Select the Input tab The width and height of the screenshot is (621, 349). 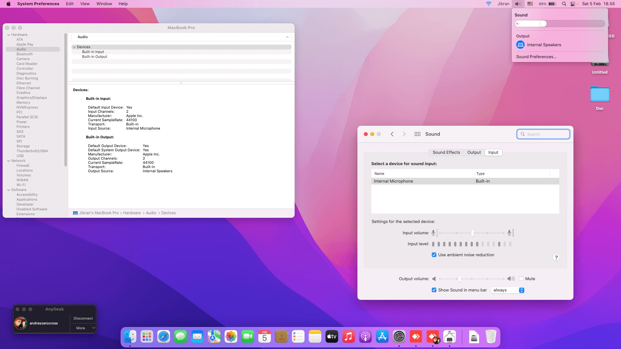click(493, 153)
